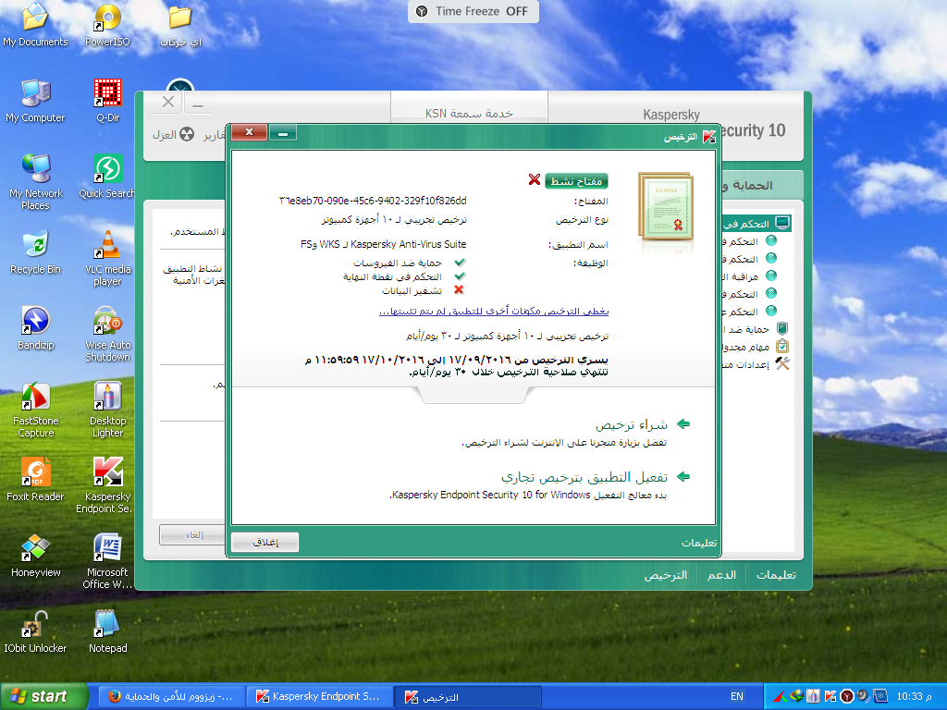This screenshot has width=947, height=710.
Task: Click clipboard icon for scheduled tasks
Action: click(782, 346)
